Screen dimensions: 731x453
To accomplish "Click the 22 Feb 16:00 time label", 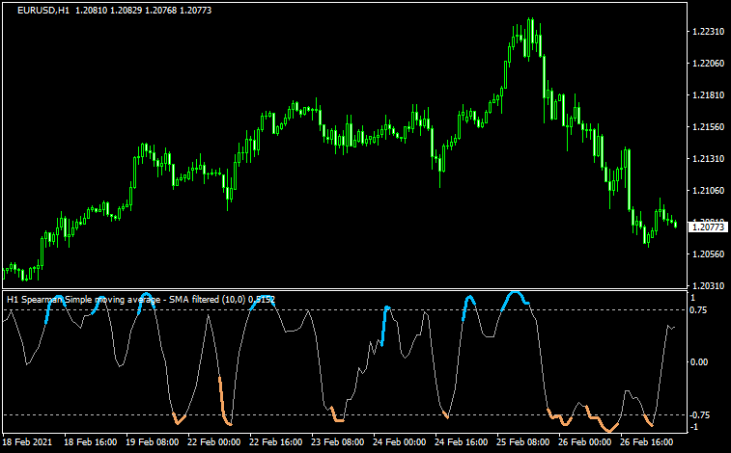I will (x=276, y=441).
